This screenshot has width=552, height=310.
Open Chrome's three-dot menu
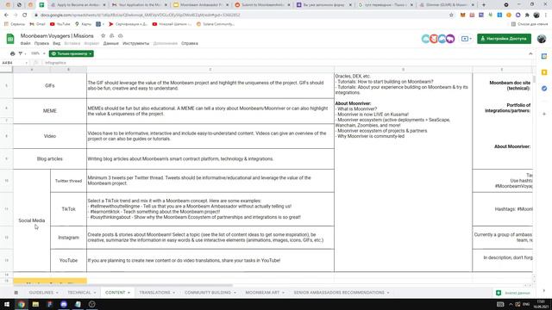click(546, 15)
